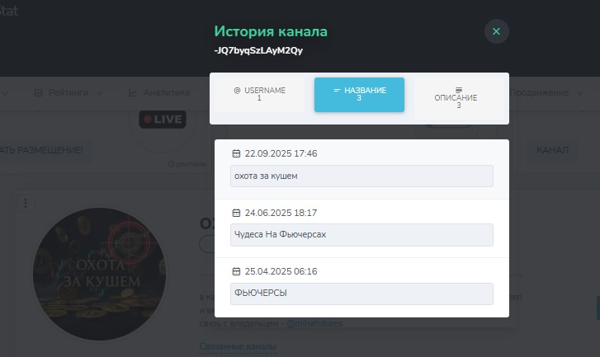Click the 'ФЬЮЧЕРСЫ' name field
Screen dimensions: 600x357
click(x=361, y=294)
